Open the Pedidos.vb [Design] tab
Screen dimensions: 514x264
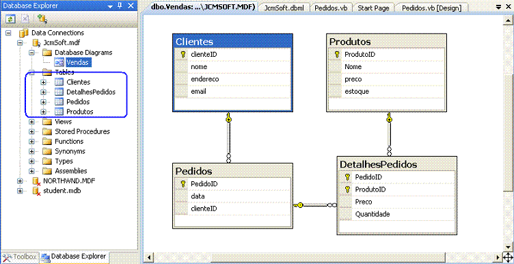432,8
